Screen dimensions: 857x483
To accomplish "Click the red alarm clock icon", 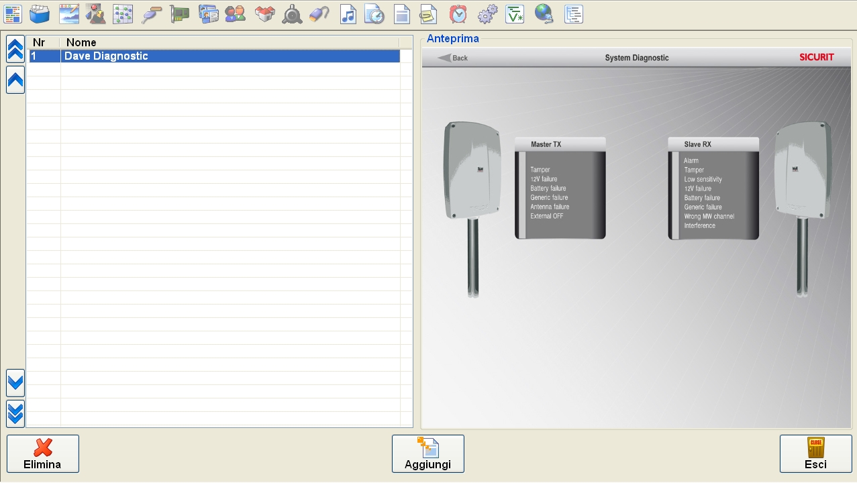I will click(x=458, y=14).
